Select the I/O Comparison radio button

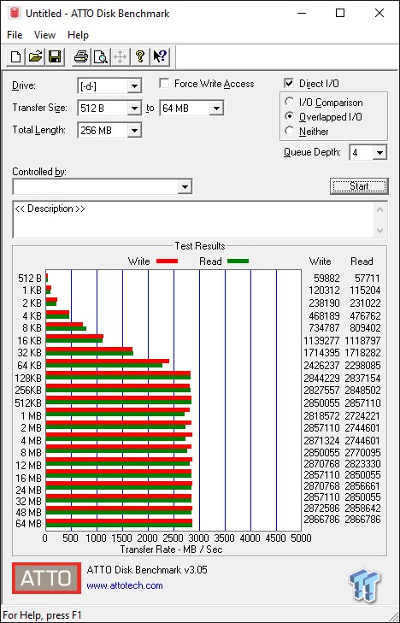click(x=290, y=102)
